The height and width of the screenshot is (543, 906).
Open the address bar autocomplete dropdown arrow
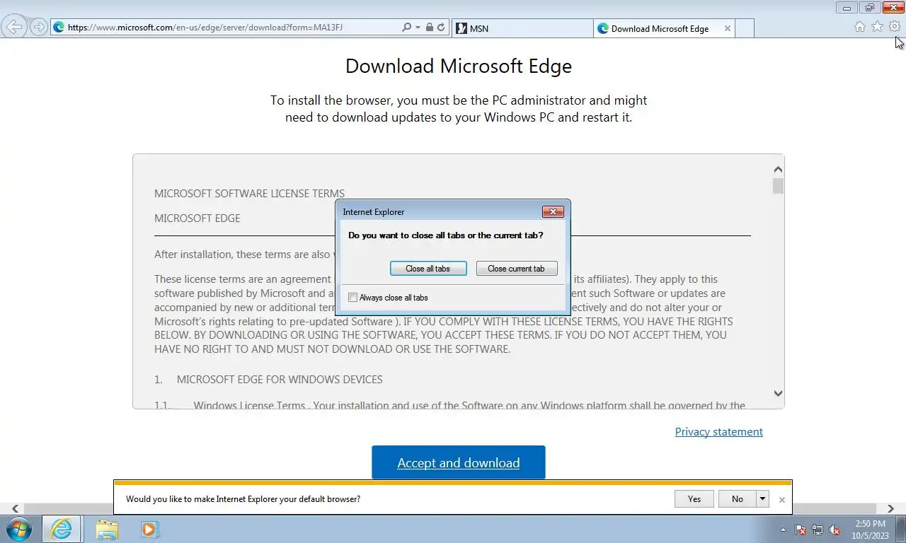point(418,28)
